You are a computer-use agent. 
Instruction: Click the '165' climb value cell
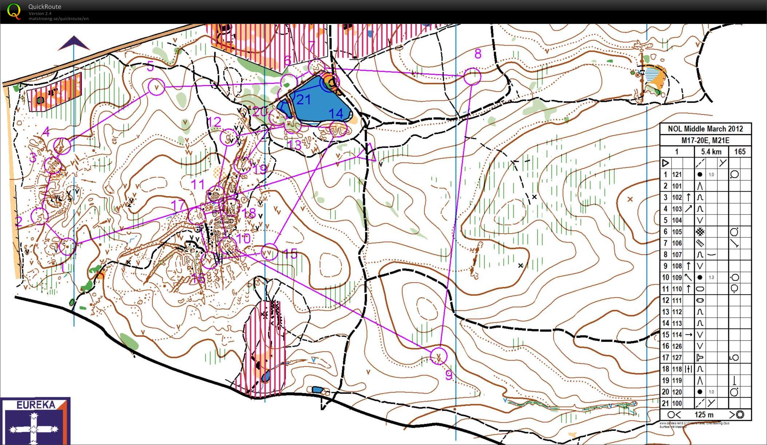point(740,151)
